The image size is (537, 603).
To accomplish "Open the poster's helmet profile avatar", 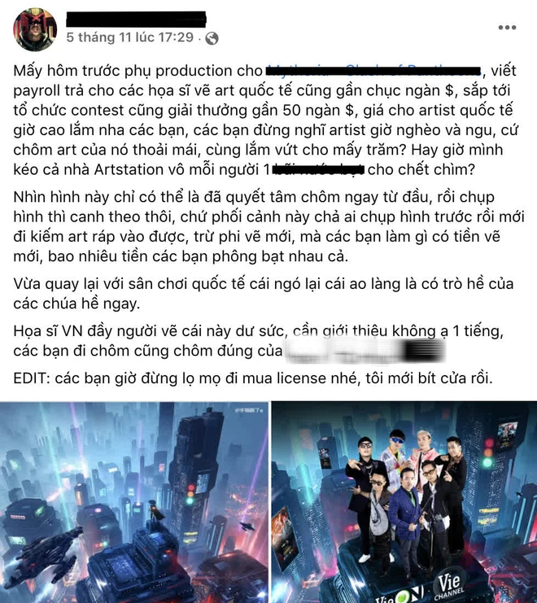I will point(35,29).
